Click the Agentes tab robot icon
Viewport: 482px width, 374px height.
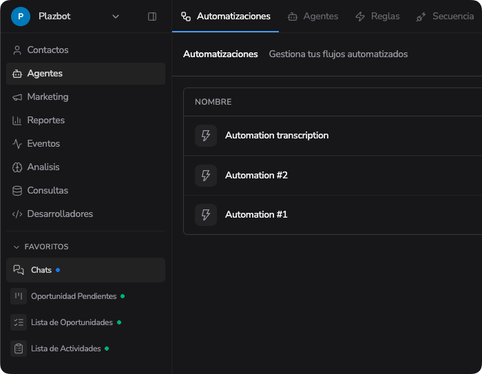point(293,17)
